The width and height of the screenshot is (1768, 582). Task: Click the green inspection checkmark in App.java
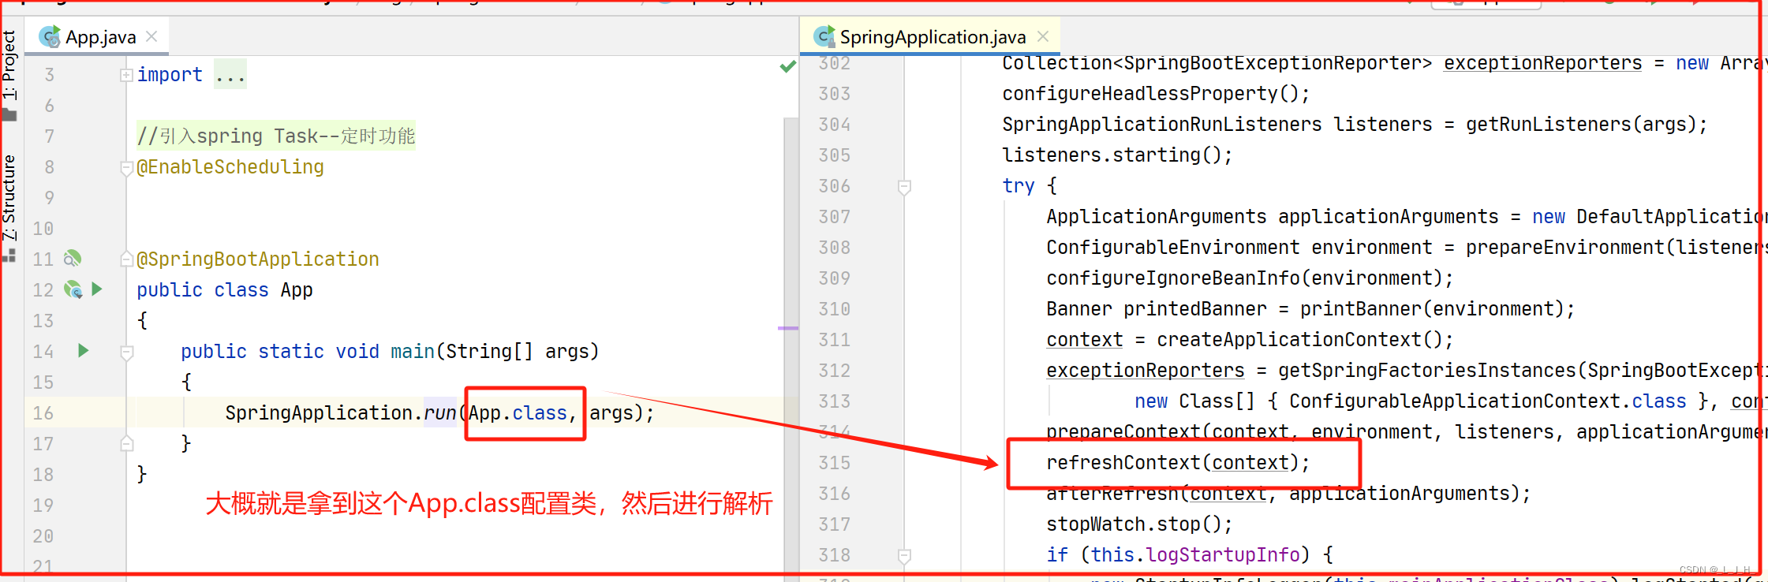[x=787, y=66]
